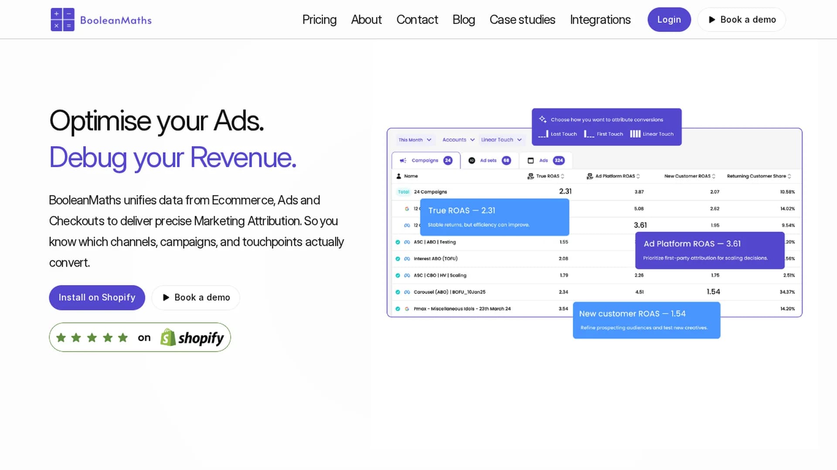Toggle green status check for ASC | ABO | Testing
Screen dimensions: 837x470
pos(398,242)
